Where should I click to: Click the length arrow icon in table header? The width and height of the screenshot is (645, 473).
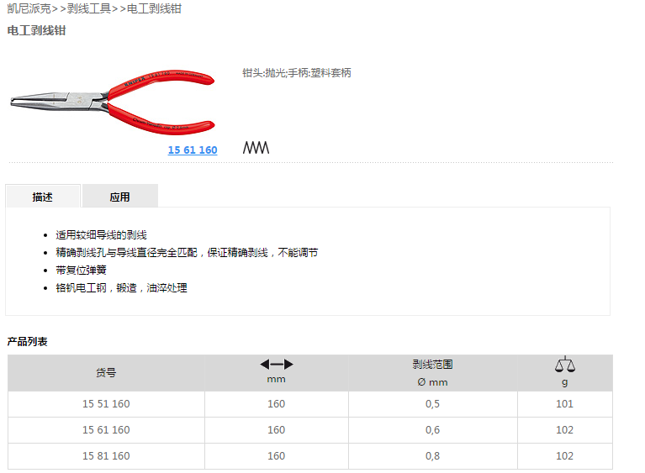tap(277, 364)
